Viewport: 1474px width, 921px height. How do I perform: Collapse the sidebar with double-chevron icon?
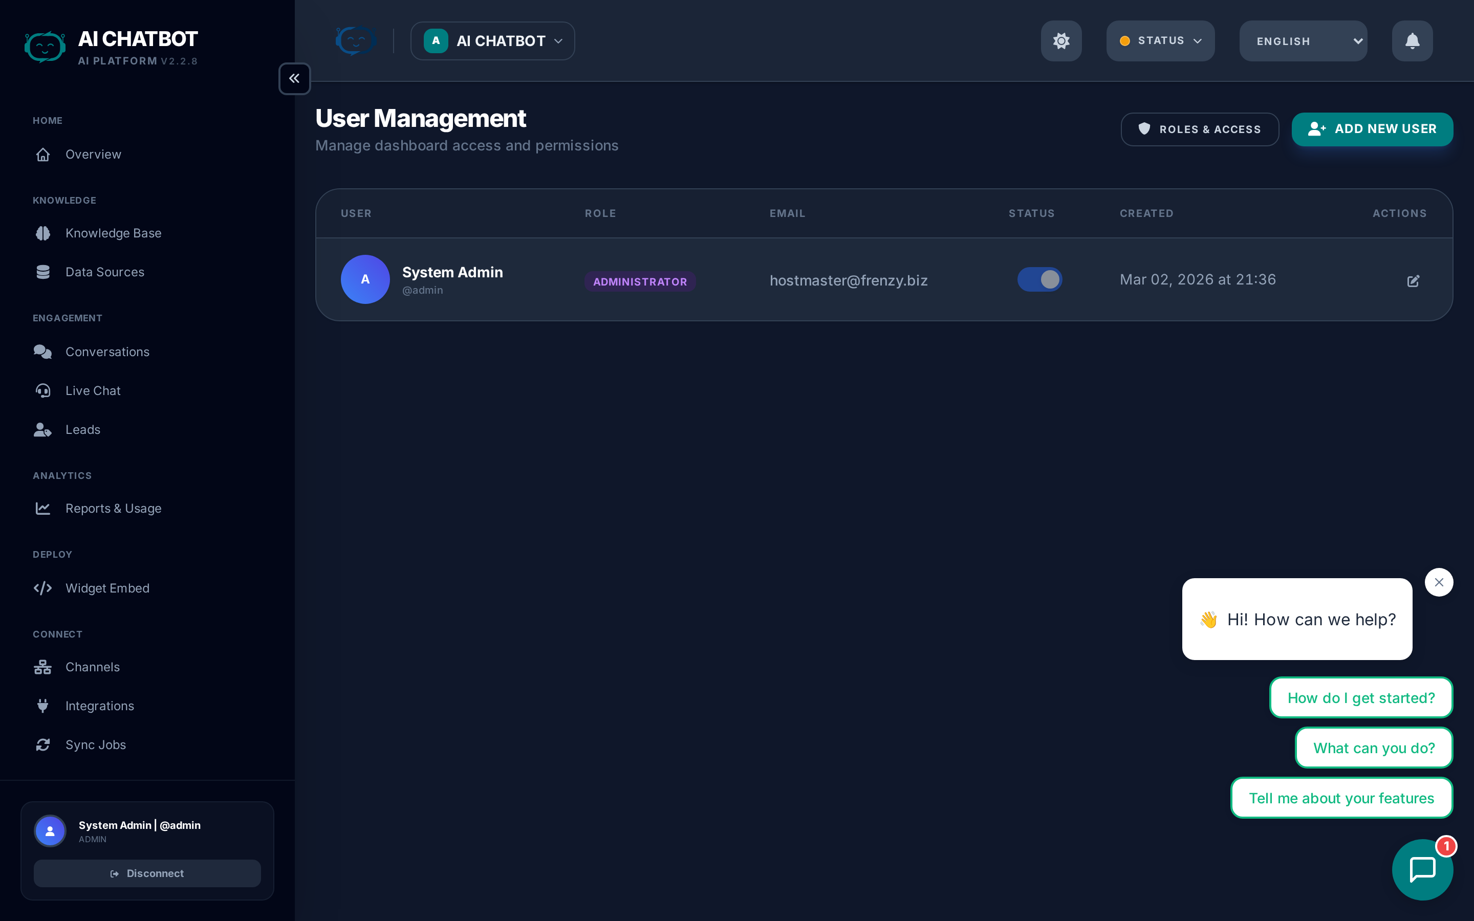point(294,79)
